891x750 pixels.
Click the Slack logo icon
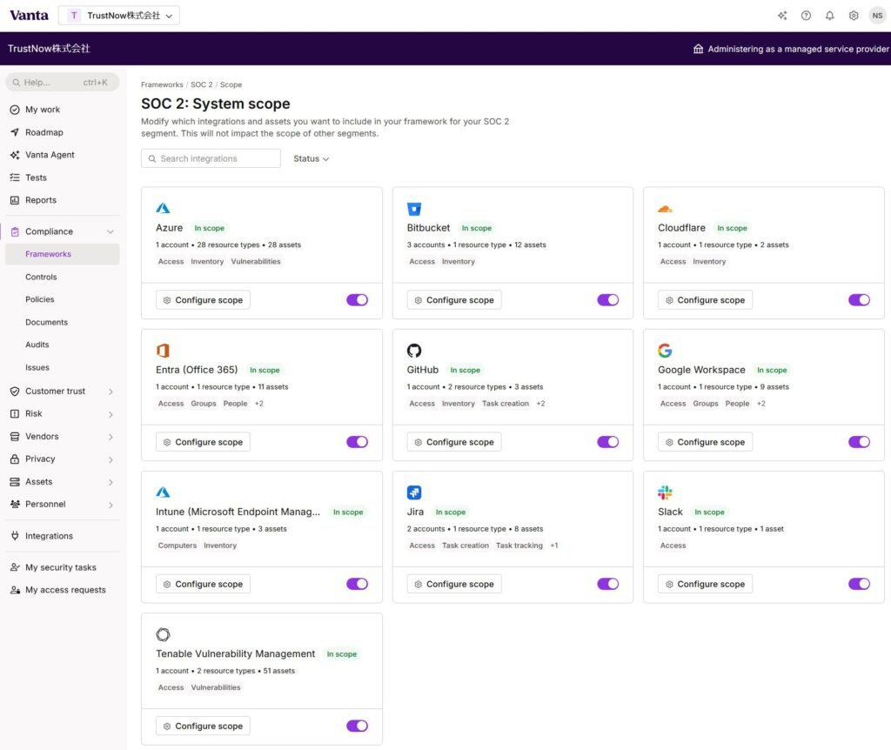pyautogui.click(x=665, y=492)
